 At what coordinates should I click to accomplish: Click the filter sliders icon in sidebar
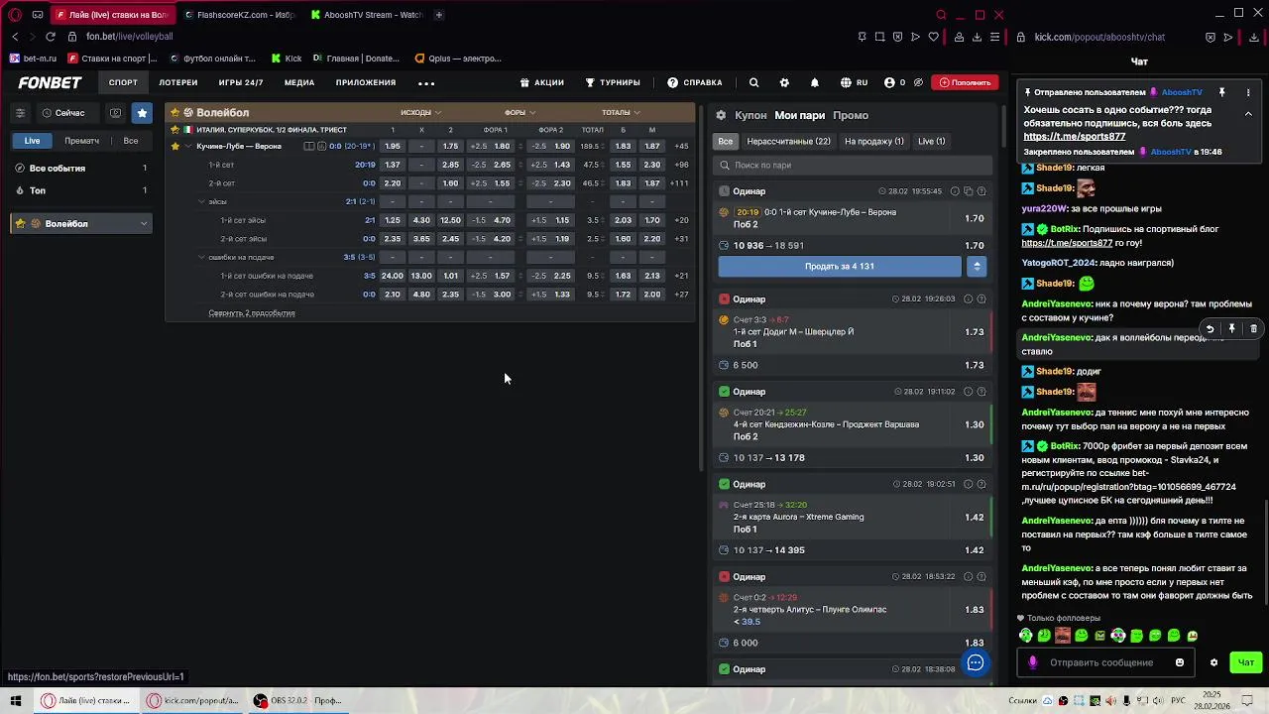(20, 113)
